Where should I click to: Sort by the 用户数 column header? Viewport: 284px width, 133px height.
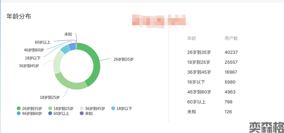tap(231, 38)
